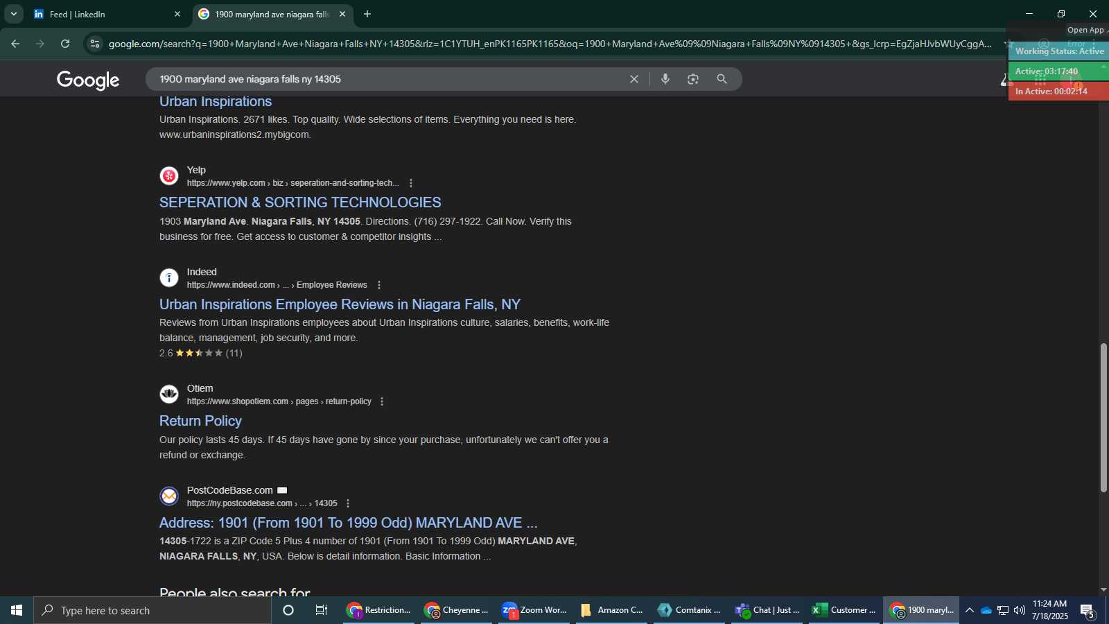Viewport: 1109px width, 624px height.
Task: Open the tab search dropdown
Action: pyautogui.click(x=13, y=14)
